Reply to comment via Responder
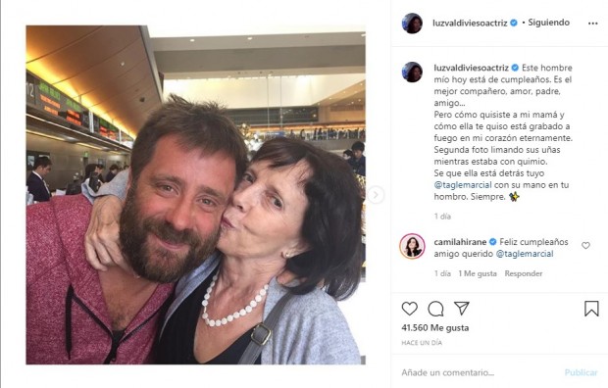The height and width of the screenshot is (388, 608). tap(523, 273)
